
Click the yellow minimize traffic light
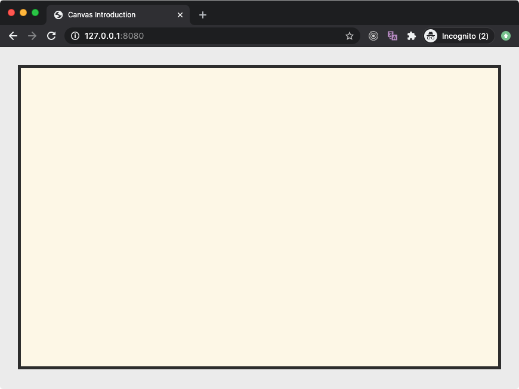click(23, 11)
